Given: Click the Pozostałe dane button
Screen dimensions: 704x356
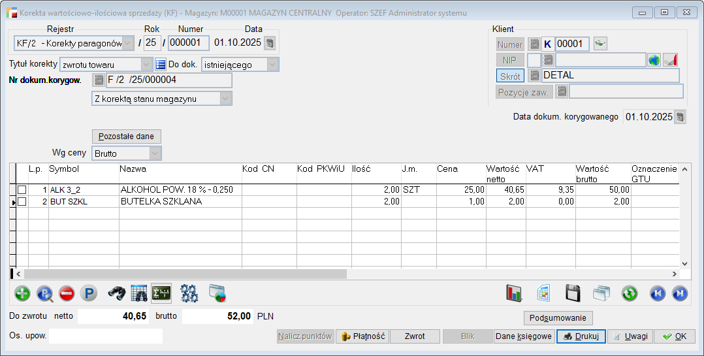Looking at the screenshot, I should (126, 137).
